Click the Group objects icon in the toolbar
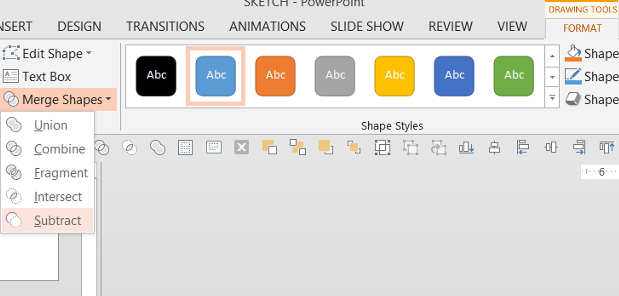619x296 pixels. 382,148
